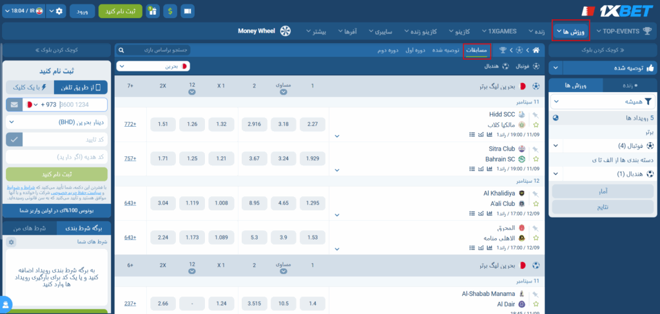
Task: Open the gift bonus icon in top bar
Action: [x=152, y=12]
